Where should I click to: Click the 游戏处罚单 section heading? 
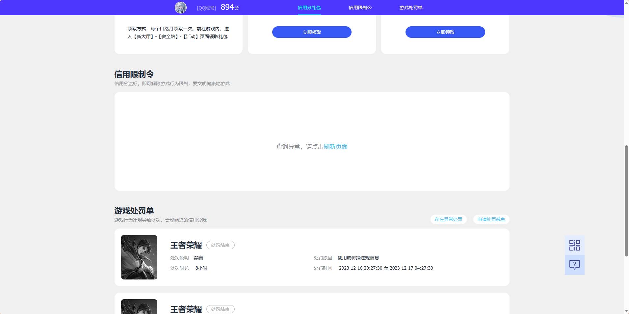tap(134, 211)
